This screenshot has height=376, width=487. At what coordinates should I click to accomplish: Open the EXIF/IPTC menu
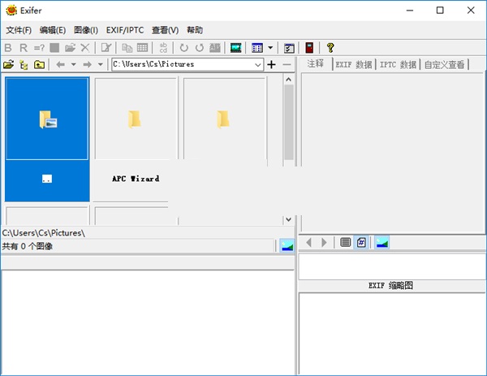click(125, 30)
